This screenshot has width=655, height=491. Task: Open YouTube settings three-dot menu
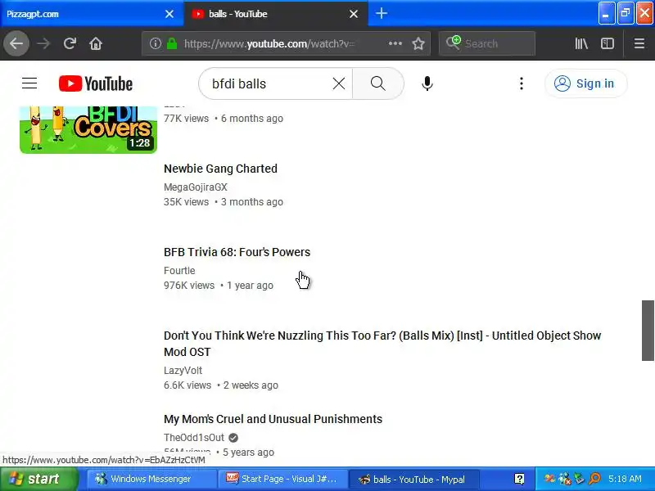(x=522, y=83)
